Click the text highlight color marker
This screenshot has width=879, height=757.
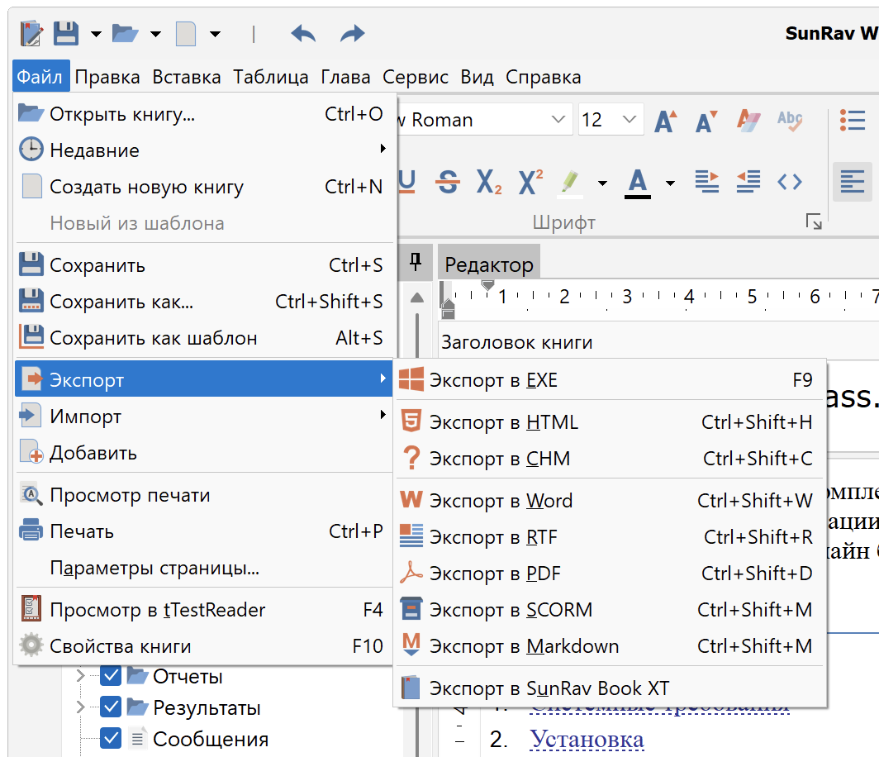[x=570, y=181]
